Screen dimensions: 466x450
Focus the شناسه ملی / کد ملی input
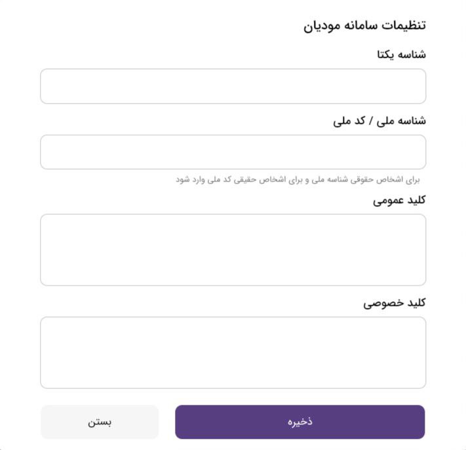(233, 152)
